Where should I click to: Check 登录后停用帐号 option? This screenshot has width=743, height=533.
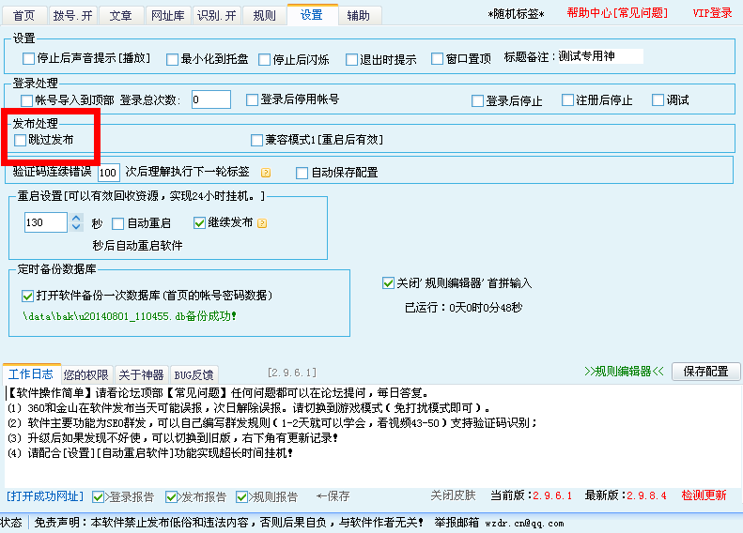tap(252, 99)
